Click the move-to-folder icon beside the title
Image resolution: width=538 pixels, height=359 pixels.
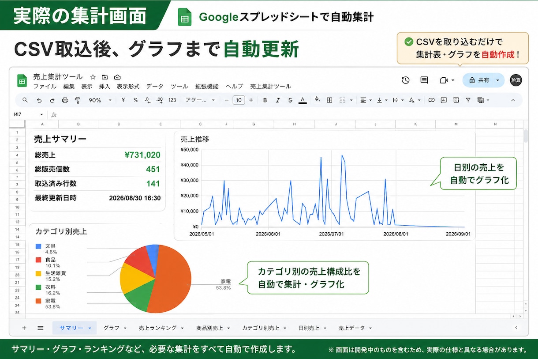(105, 77)
